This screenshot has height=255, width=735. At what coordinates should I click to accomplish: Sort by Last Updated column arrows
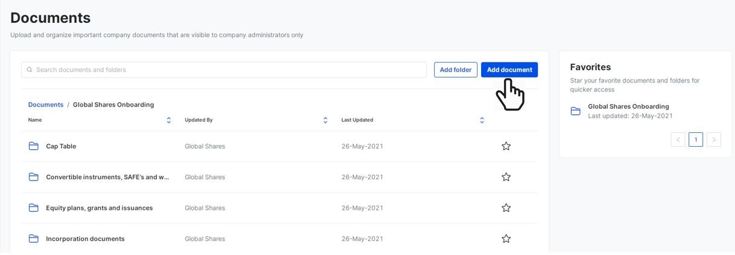pyautogui.click(x=482, y=120)
